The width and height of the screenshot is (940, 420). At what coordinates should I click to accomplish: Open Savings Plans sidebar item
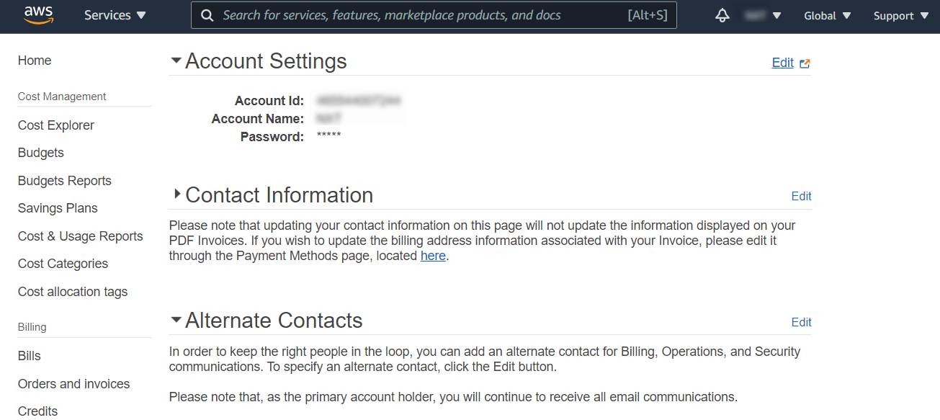coord(58,208)
